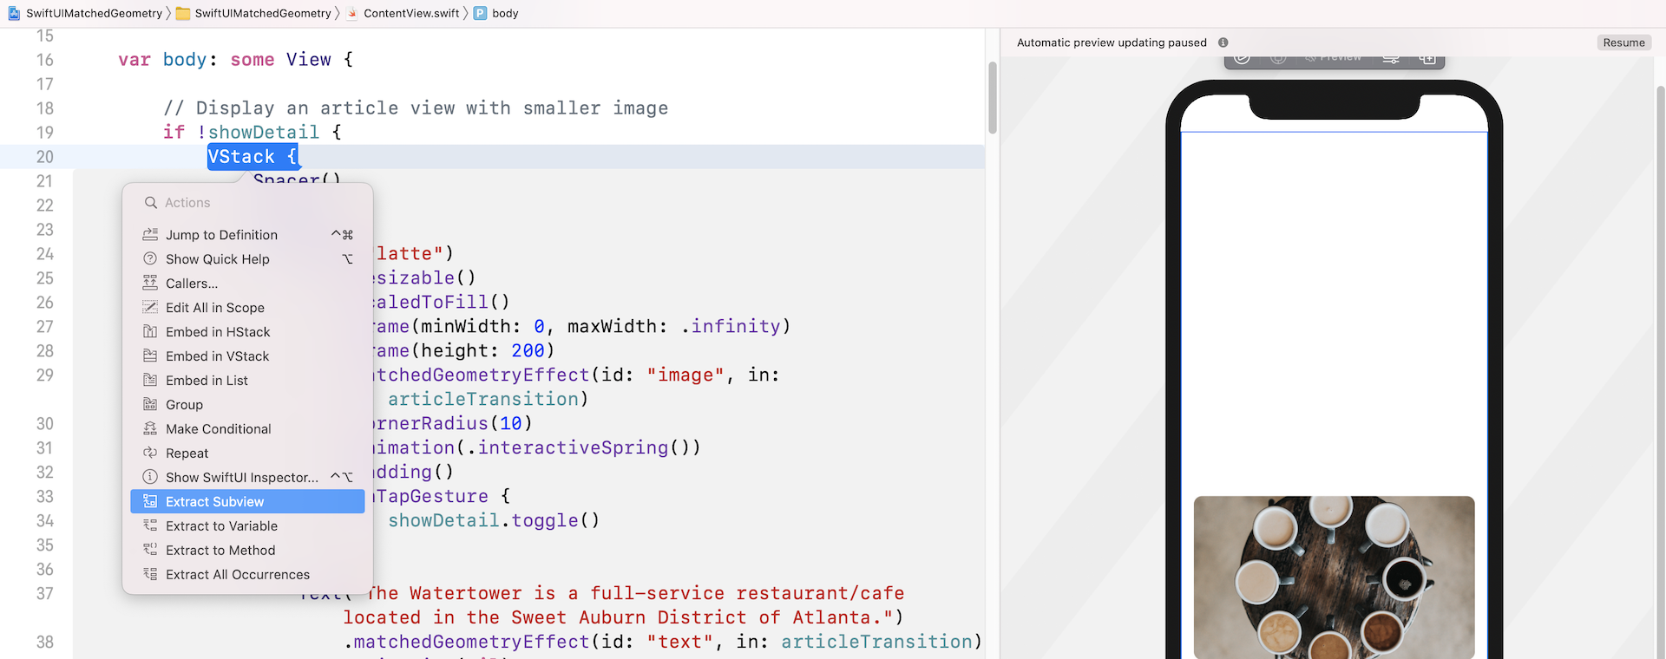Click interactiveSpring on line 31
The width and height of the screenshot is (1666, 659).
pos(574,448)
